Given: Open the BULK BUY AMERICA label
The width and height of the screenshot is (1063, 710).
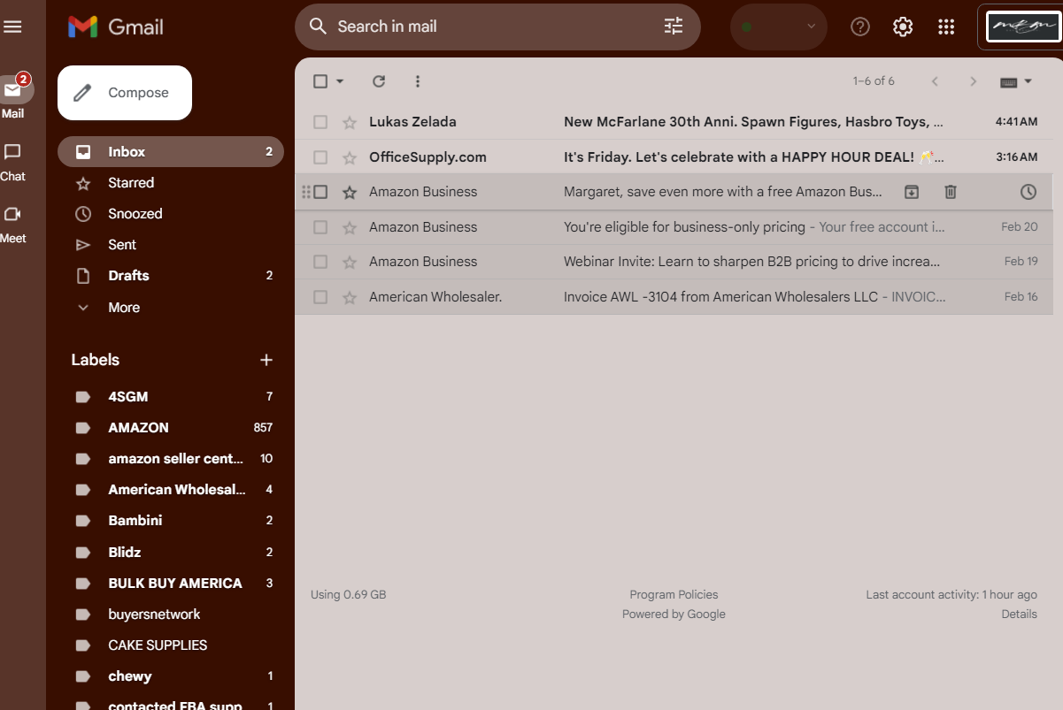Looking at the screenshot, I should pyautogui.click(x=171, y=584).
